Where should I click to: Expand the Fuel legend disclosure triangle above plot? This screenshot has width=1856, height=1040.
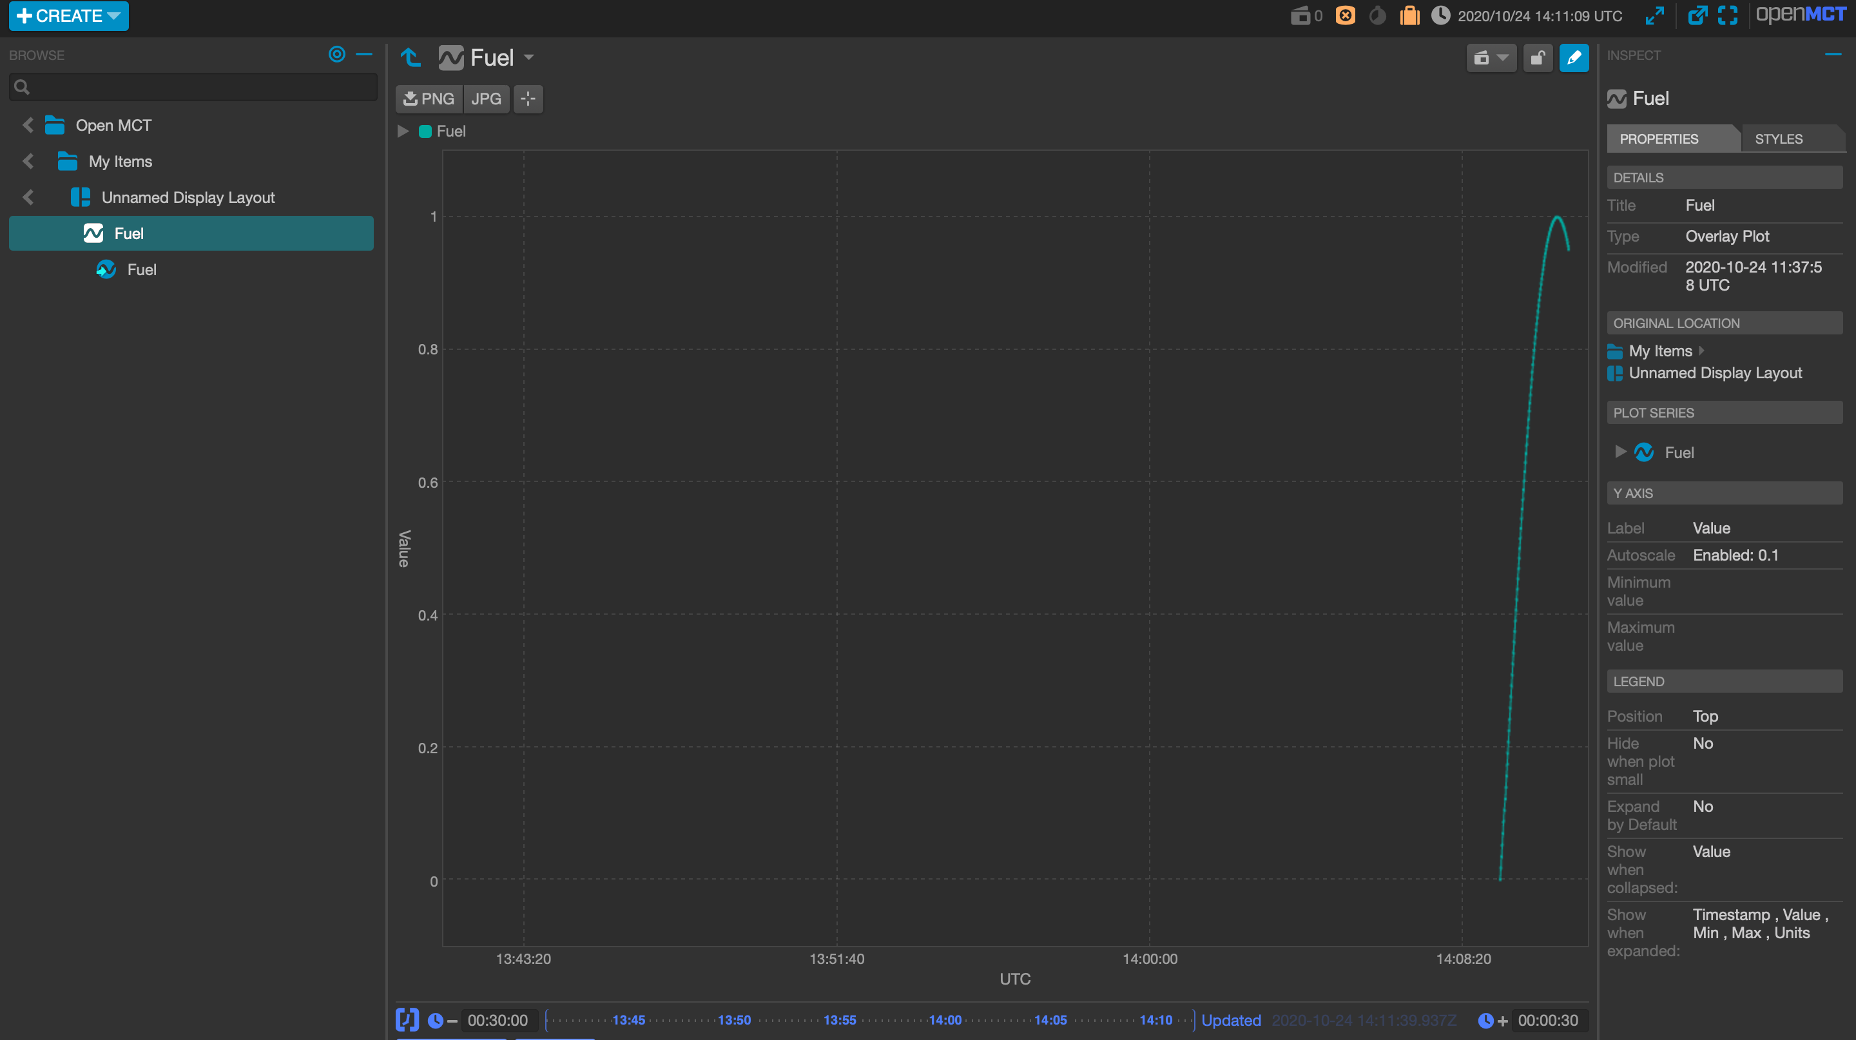[403, 131]
